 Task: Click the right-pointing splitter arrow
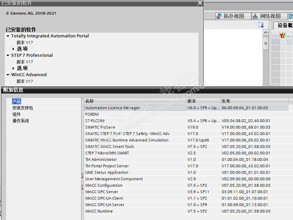click(x=82, y=189)
